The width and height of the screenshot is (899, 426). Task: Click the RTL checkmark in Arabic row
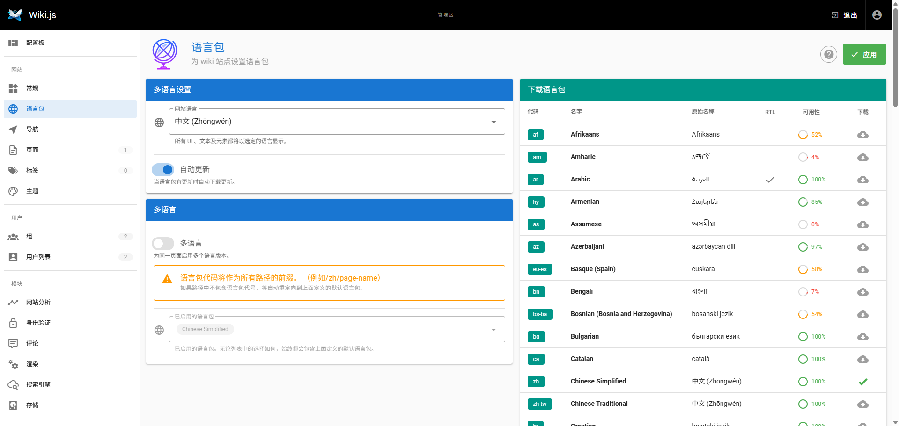click(770, 179)
